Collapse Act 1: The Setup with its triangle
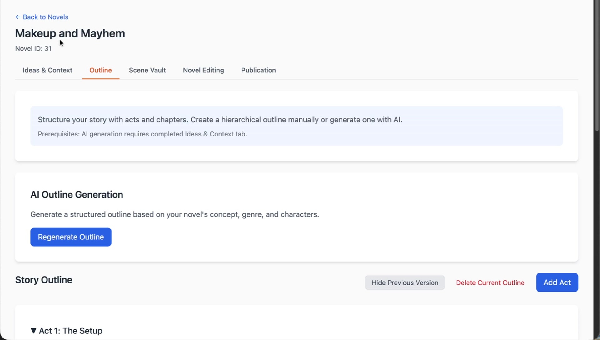Image resolution: width=600 pixels, height=340 pixels. [x=33, y=330]
